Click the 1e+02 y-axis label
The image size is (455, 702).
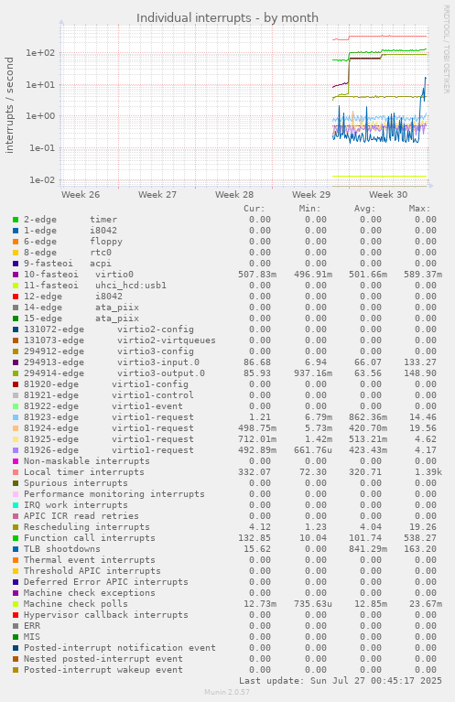coord(40,53)
